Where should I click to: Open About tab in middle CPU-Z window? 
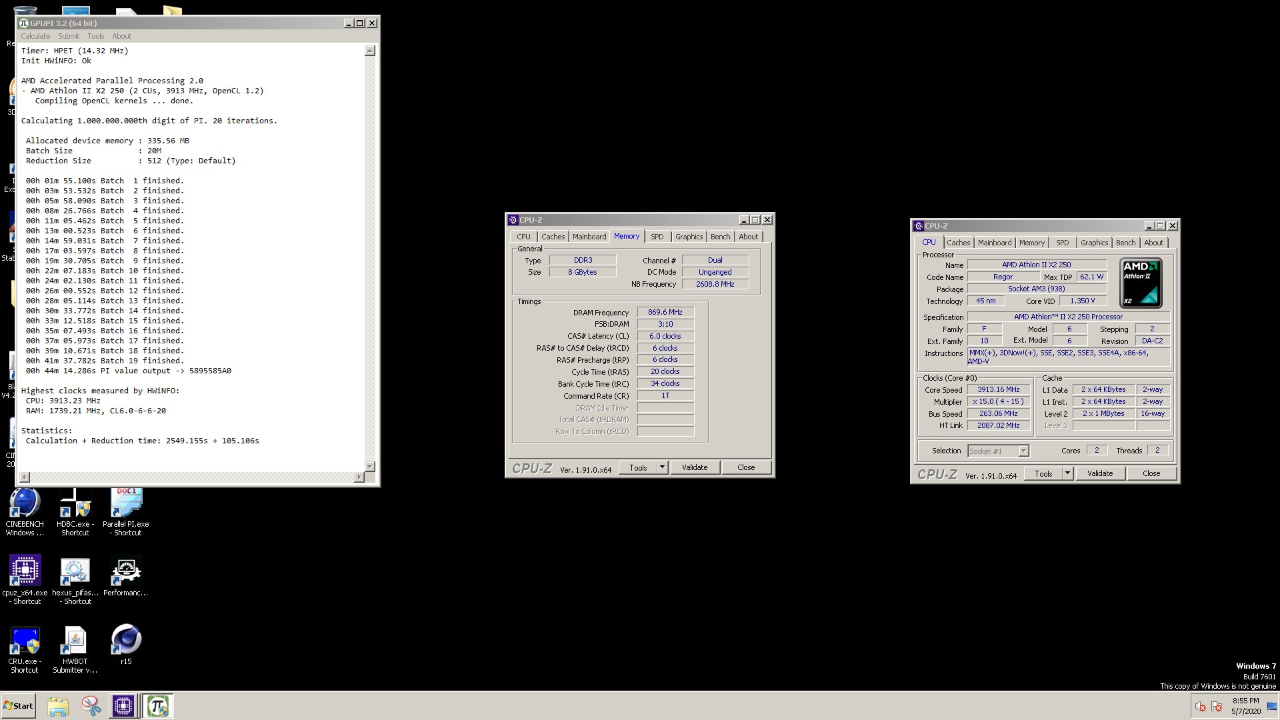(748, 237)
